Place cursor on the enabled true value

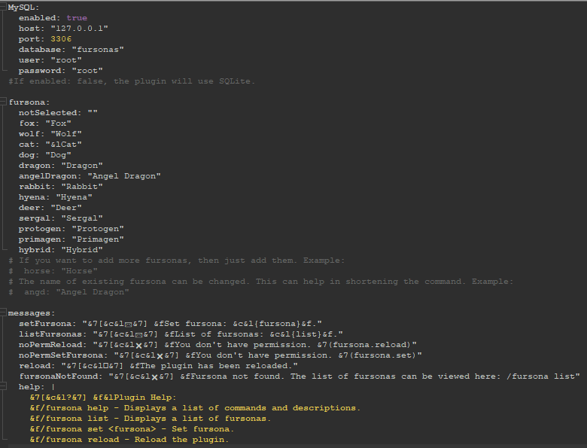click(x=77, y=17)
